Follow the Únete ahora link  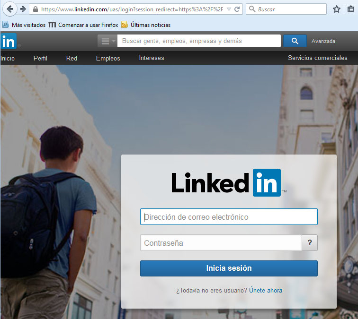[265, 290]
